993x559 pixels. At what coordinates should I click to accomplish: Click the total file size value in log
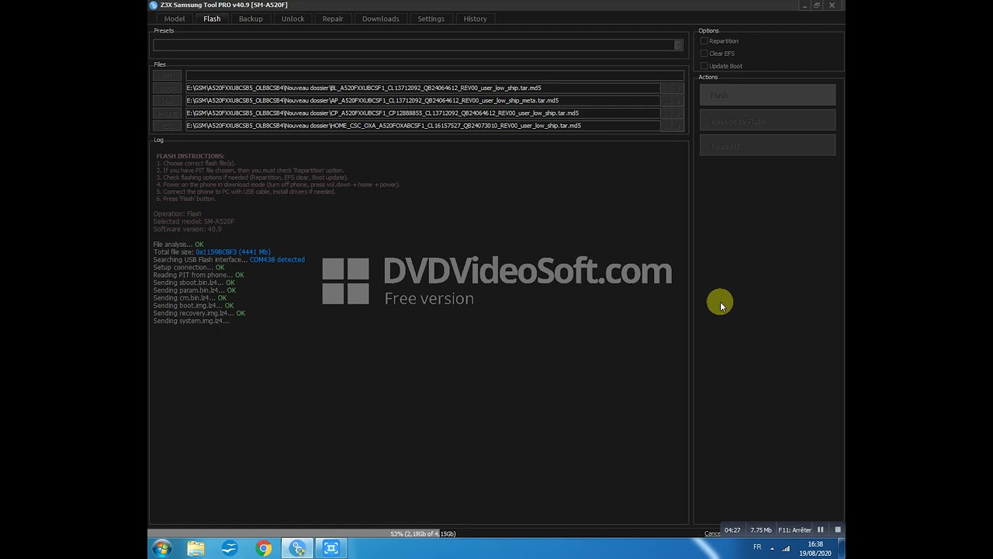click(233, 252)
